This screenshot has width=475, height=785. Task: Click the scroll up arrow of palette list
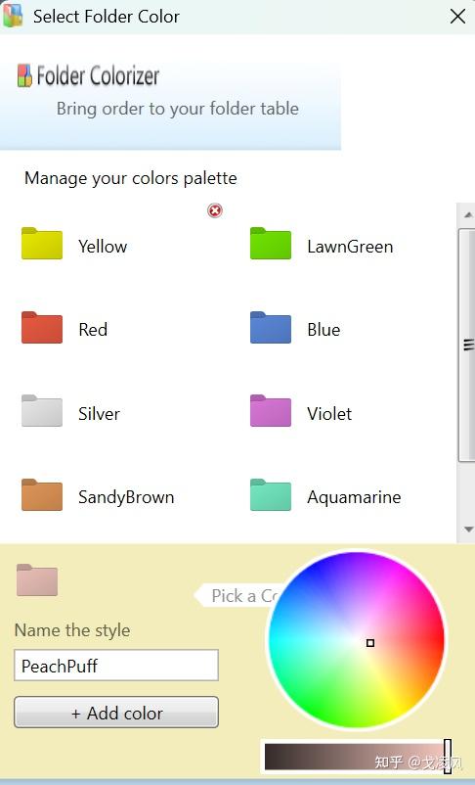[x=468, y=215]
